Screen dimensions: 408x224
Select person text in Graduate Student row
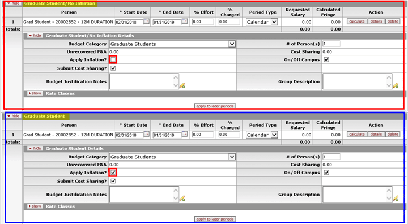(x=68, y=135)
